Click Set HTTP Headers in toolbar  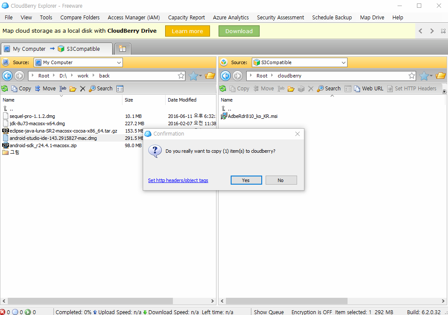click(x=412, y=89)
